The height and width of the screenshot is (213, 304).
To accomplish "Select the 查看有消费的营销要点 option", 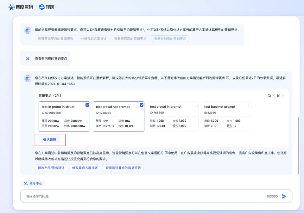I will coord(170,39).
